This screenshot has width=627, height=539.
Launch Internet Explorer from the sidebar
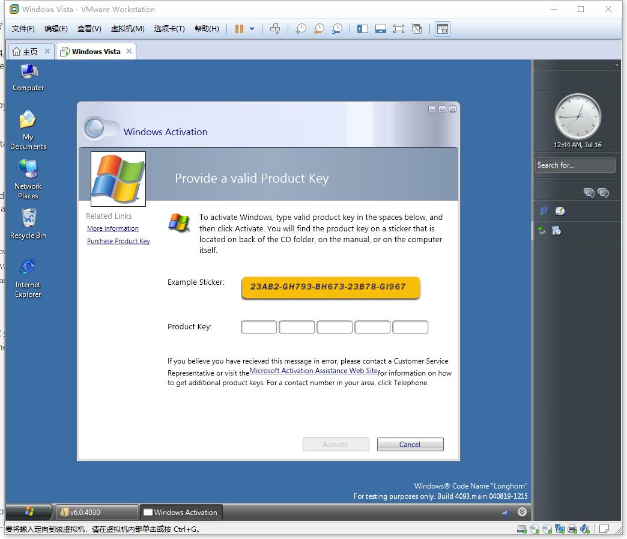tap(544, 210)
